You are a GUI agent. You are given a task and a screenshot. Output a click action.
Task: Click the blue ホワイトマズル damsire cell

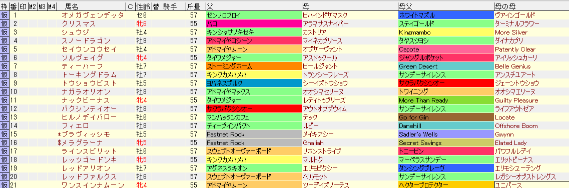click(445, 15)
